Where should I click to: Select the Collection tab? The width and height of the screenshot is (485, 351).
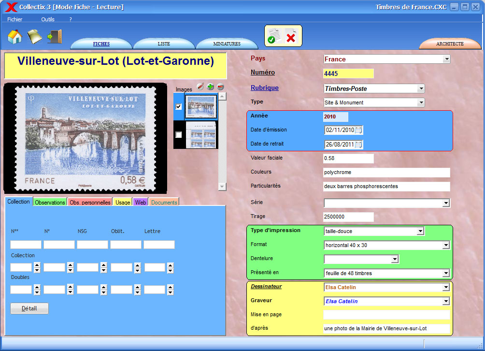click(18, 202)
